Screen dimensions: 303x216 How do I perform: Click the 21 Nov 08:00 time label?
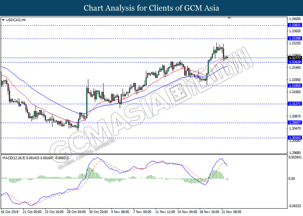232,212
